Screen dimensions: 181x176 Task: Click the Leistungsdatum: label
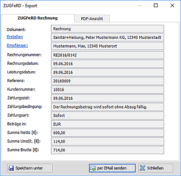[22, 72]
